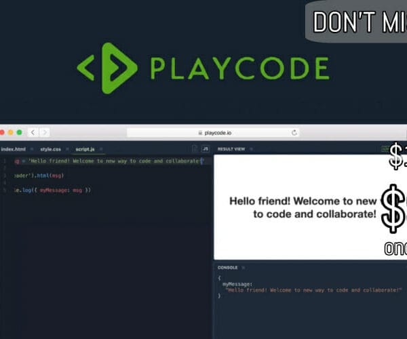407x339 pixels.
Task: Close the index.html tab
Action: click(x=32, y=149)
